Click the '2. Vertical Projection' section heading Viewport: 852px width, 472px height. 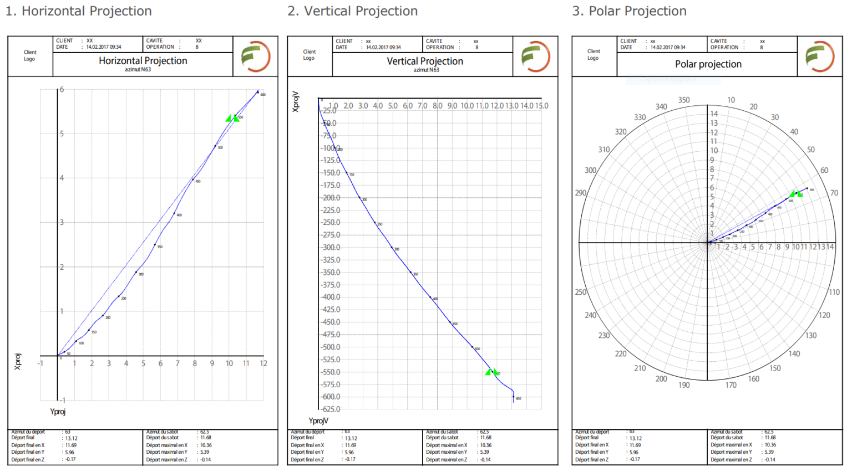353,11
